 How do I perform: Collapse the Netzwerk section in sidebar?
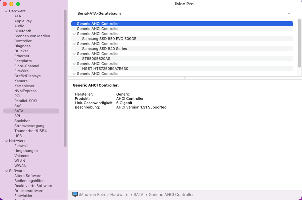[x=6, y=141]
